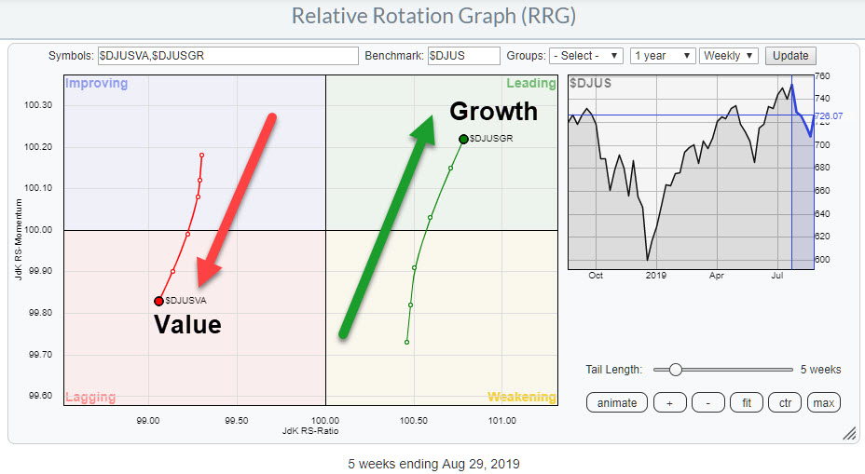This screenshot has width=865, height=474.
Task: Click the $DJUSVA label on the graph
Action: pyautogui.click(x=185, y=301)
